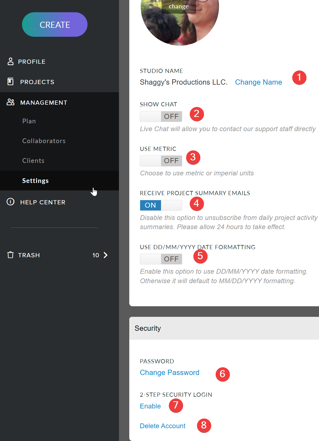Click the Management people icon

[x=11, y=102]
